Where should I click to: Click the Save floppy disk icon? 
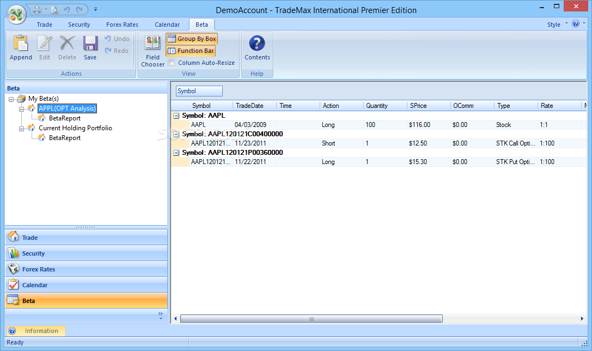[x=90, y=43]
